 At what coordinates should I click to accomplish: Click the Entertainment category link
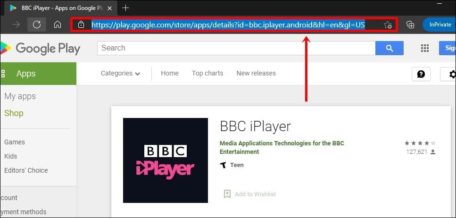(x=240, y=151)
